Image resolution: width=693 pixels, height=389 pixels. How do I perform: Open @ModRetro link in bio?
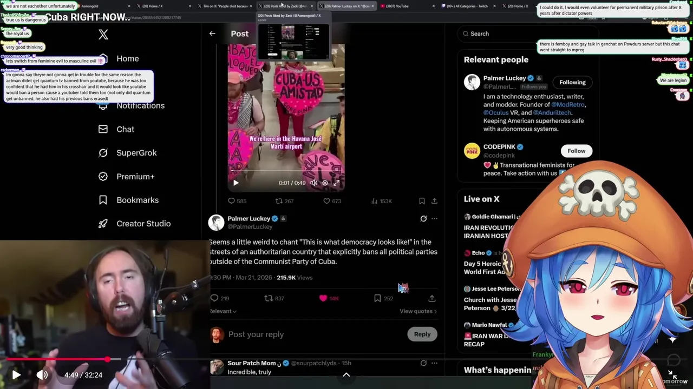pyautogui.click(x=568, y=105)
